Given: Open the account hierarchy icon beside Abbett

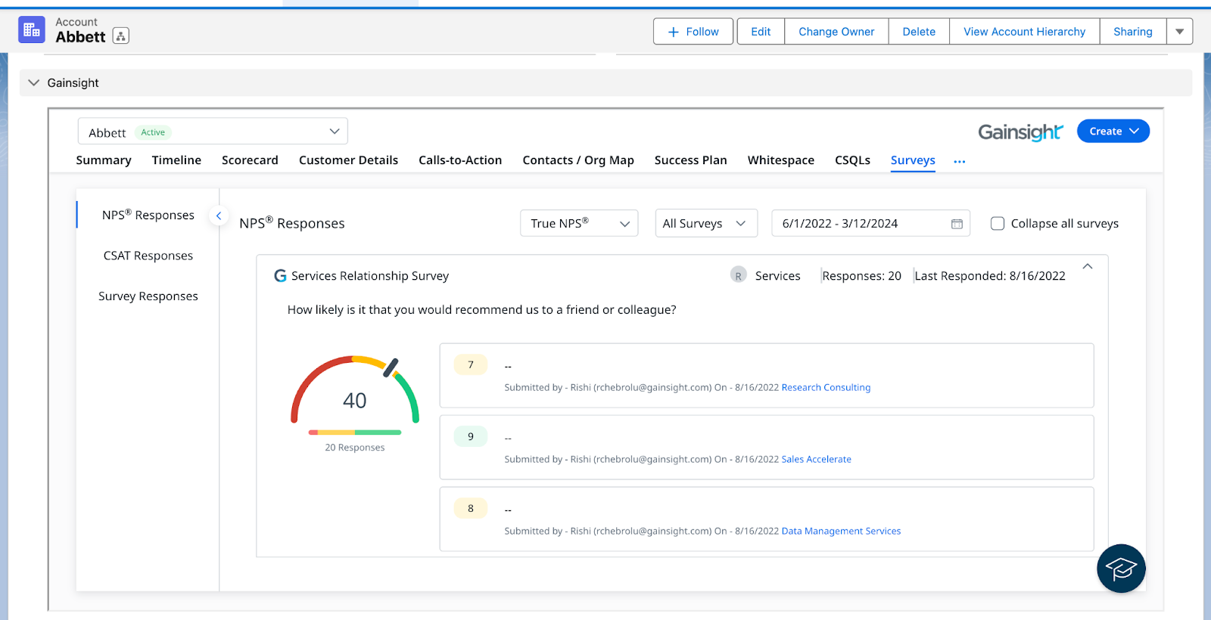Looking at the screenshot, I should (121, 36).
